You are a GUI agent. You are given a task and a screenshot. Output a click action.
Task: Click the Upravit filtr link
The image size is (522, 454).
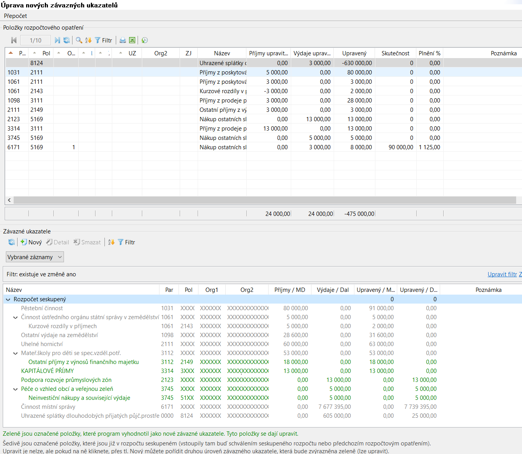(x=502, y=274)
